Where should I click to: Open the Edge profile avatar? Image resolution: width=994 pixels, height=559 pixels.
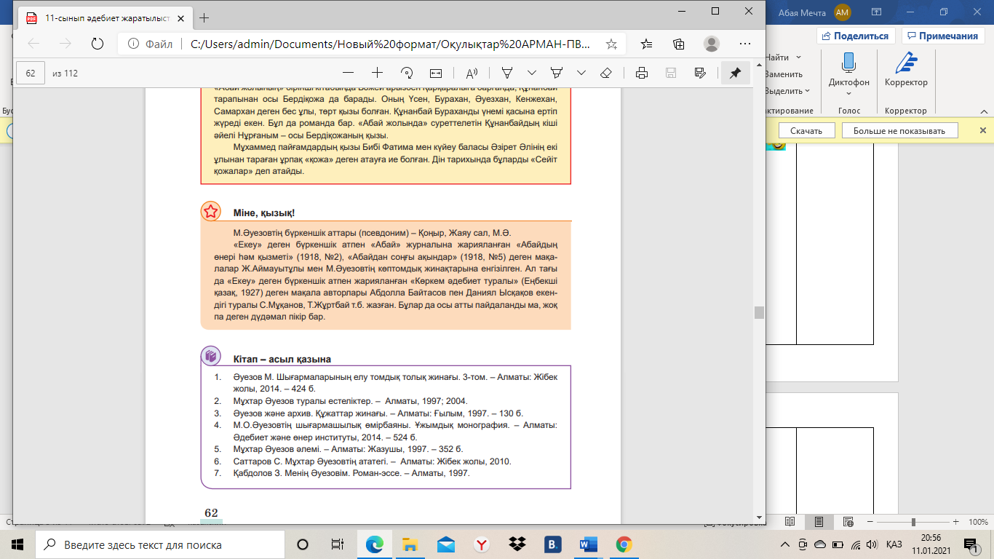712,44
